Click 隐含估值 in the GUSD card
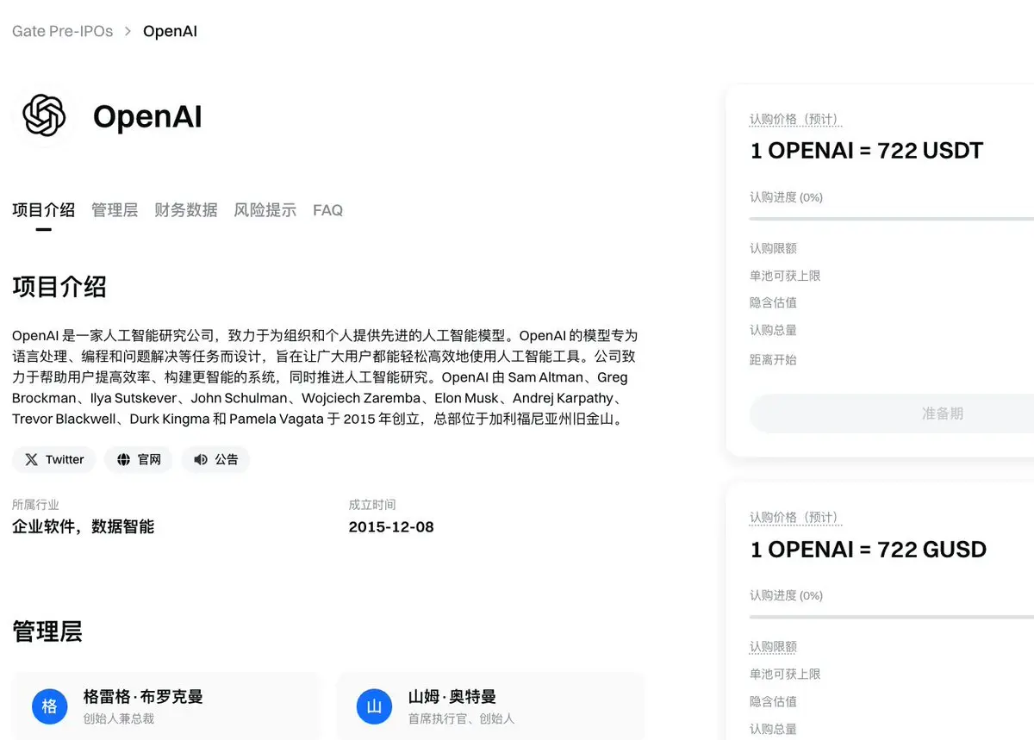 click(x=773, y=701)
